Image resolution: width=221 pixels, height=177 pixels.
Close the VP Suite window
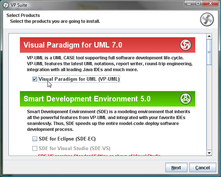point(210,3)
